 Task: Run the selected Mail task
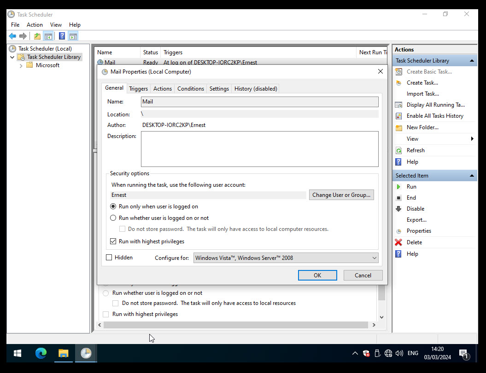(411, 186)
